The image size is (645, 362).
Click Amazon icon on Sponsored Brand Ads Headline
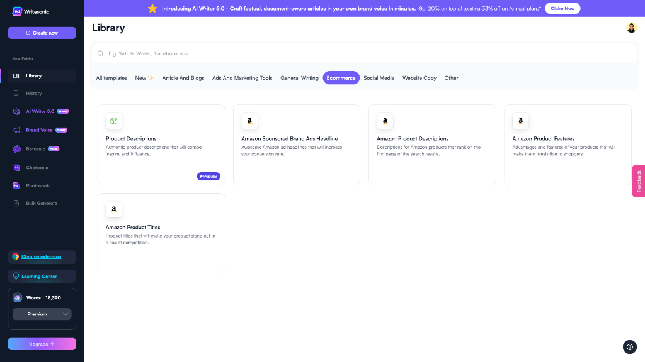pos(249,121)
